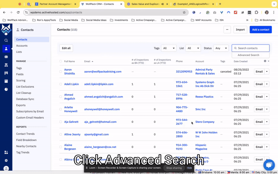Screen dimensions: 278x174
Task: Open Social Media bookmarks folder
Action: coord(69,20)
